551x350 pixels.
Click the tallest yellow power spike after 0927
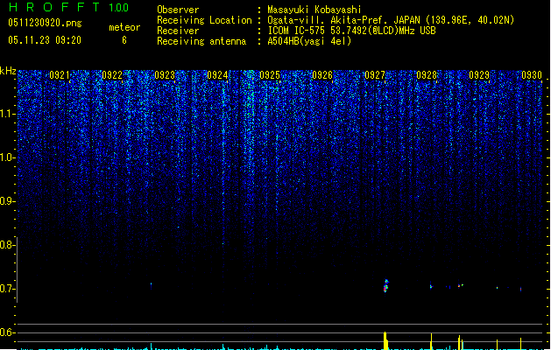tap(385, 340)
